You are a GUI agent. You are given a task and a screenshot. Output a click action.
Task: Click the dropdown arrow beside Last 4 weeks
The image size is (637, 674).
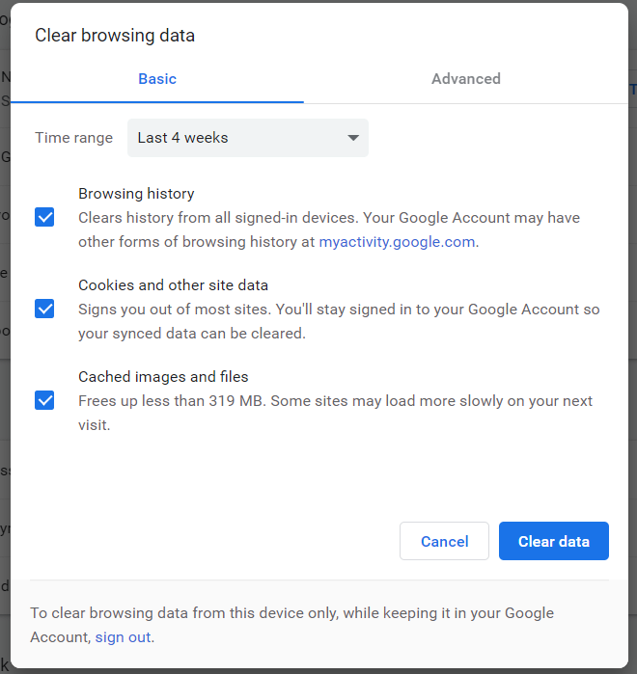click(x=353, y=138)
